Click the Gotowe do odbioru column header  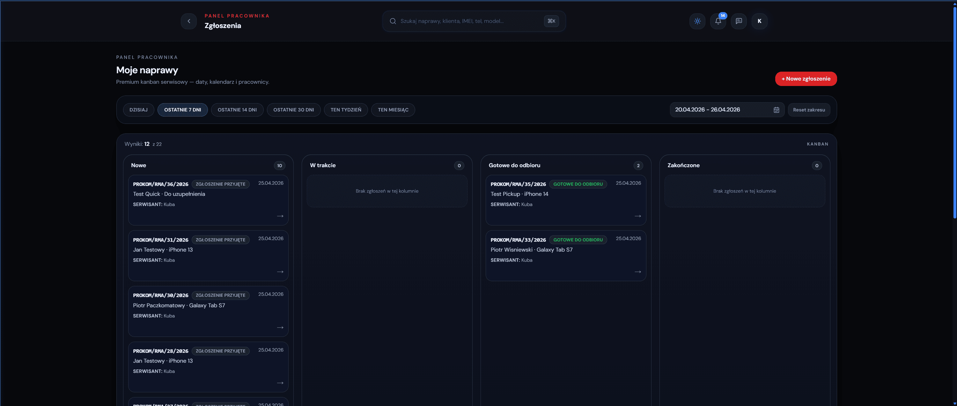[514, 165]
